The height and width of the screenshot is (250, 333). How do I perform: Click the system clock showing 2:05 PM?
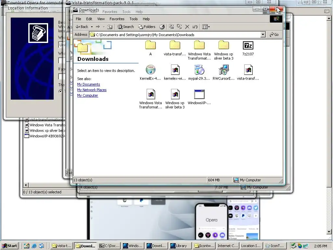pos(321,246)
